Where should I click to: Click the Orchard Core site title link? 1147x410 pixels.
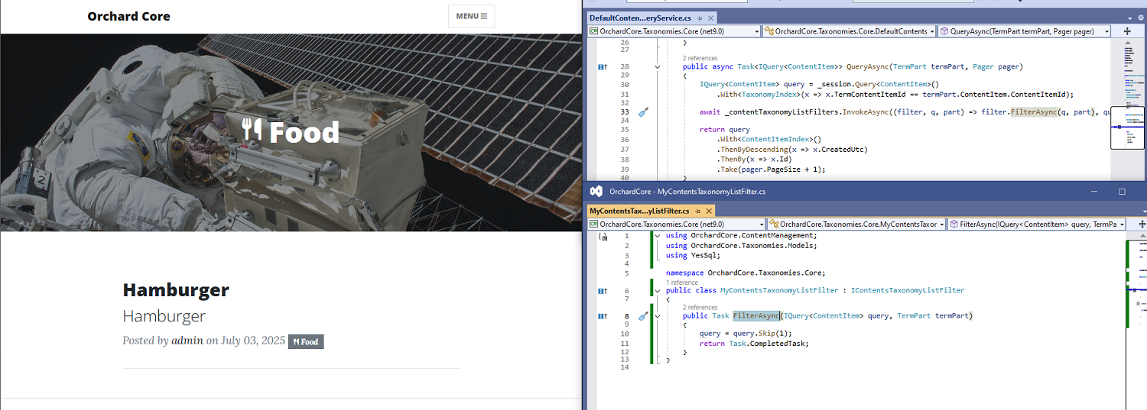coord(128,16)
